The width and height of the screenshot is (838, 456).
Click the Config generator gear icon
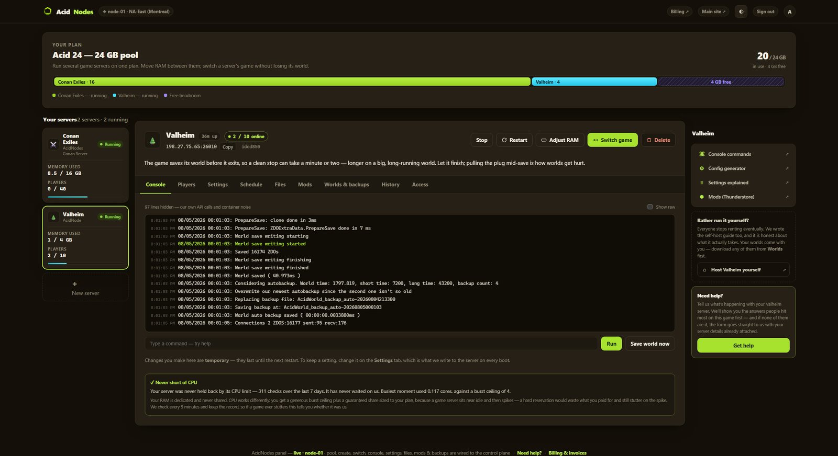[x=702, y=168]
